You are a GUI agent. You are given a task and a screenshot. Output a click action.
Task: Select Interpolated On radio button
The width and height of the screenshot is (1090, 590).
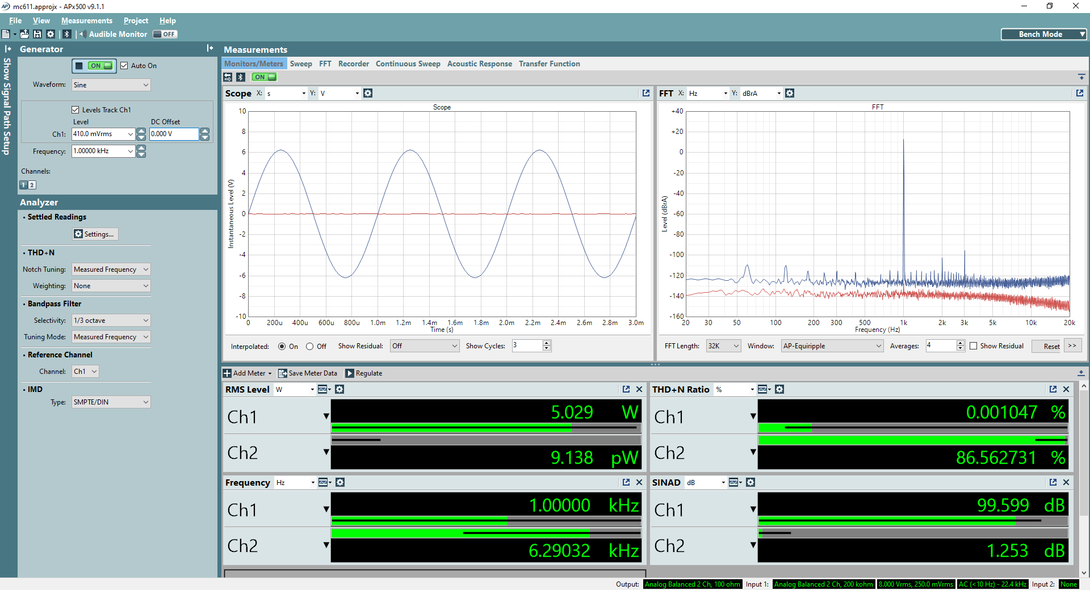coord(282,347)
